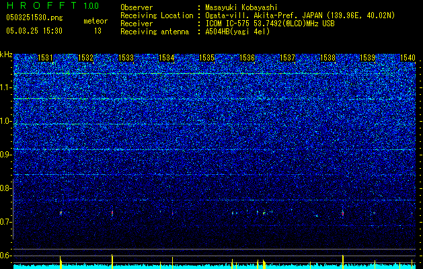Click the 1534 time marker
This screenshot has width=423, height=269.
(167, 58)
